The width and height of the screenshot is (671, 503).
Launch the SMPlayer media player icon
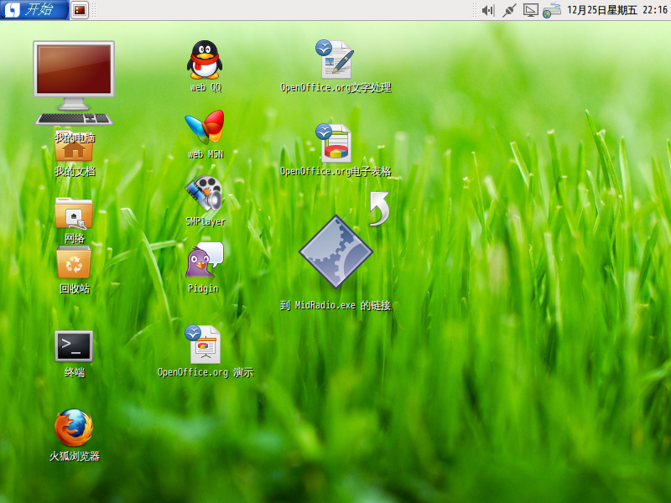tap(204, 194)
